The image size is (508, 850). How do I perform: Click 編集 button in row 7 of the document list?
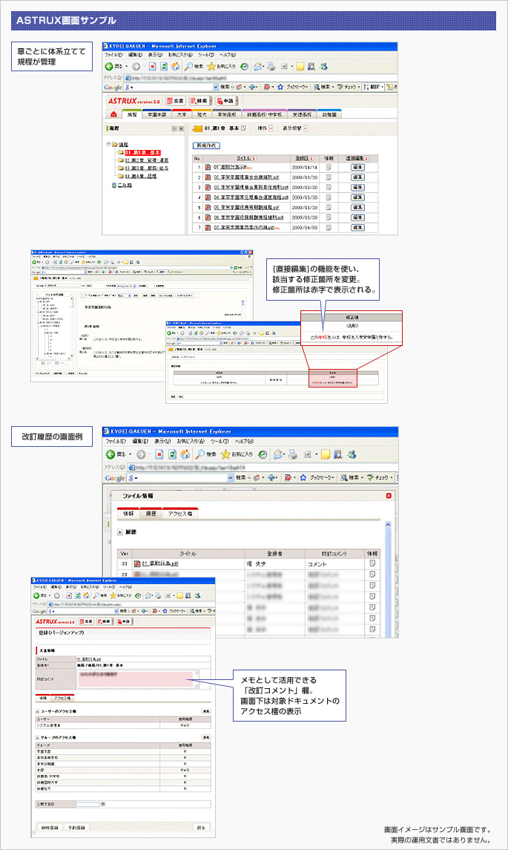click(x=357, y=228)
